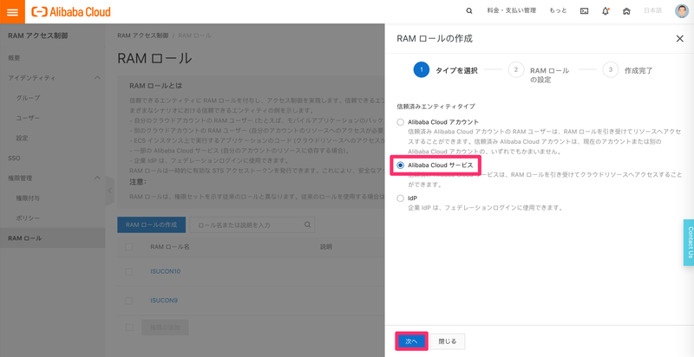This screenshot has height=357, width=694.
Task: Tick the header select-all checkbox in roles table
Action: click(x=128, y=247)
